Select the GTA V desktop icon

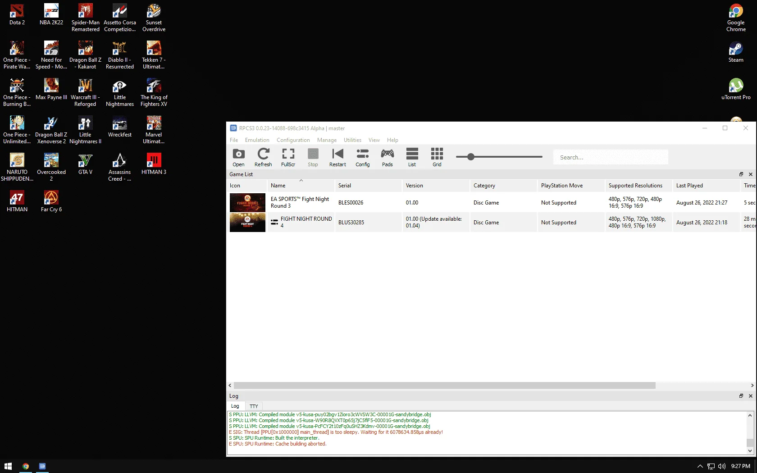point(86,164)
